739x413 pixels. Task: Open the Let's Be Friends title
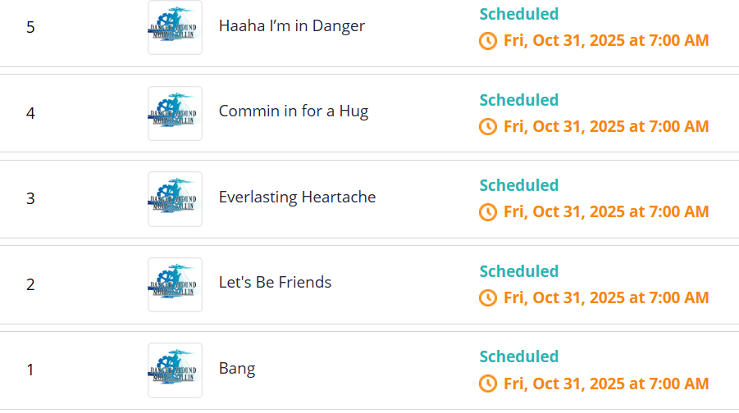point(275,283)
